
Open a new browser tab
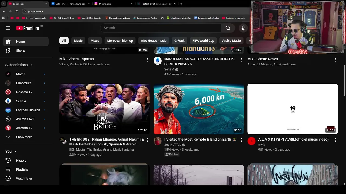point(181,4)
